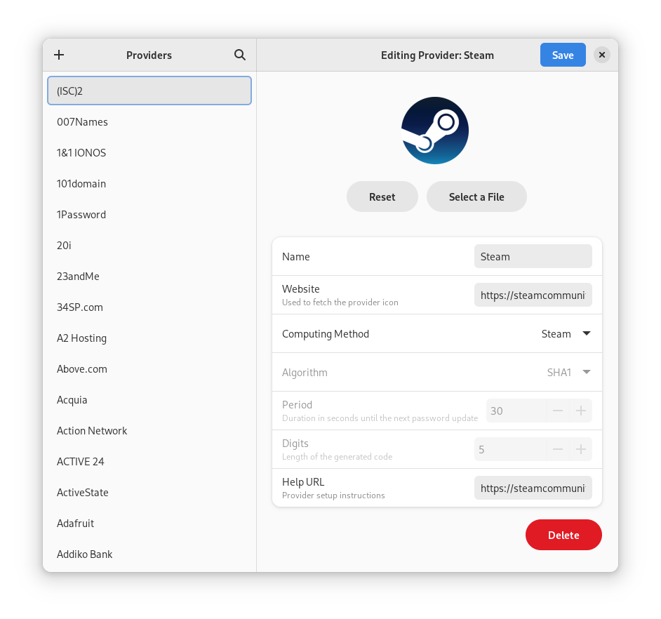
Task: Expand the Computing Method dropdown
Action: tap(566, 334)
